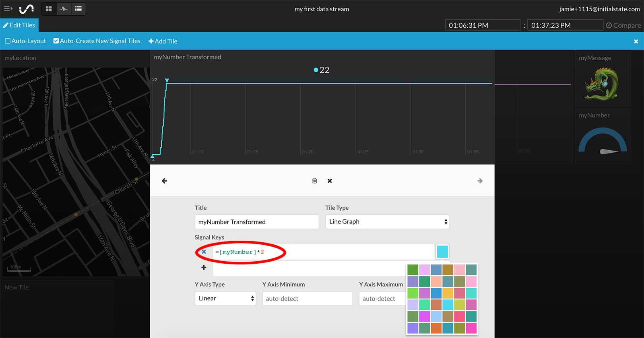This screenshot has height=338, width=644.
Task: Open the hamburger navigation menu icon
Action: click(8, 8)
